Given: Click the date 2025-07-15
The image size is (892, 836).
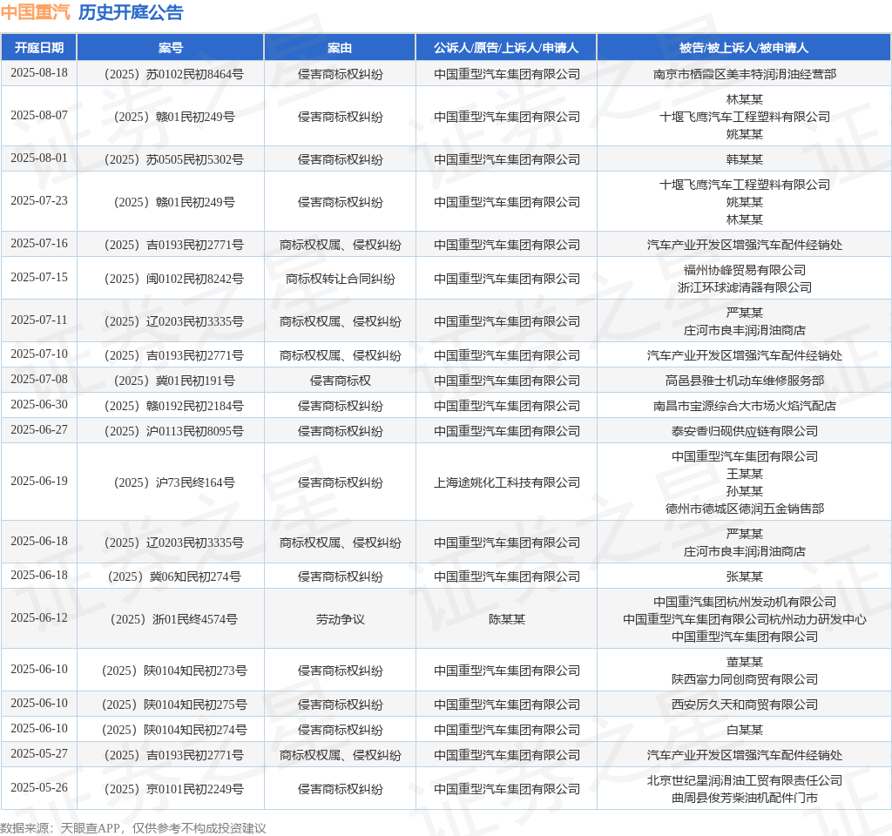Looking at the screenshot, I should 38,278.
